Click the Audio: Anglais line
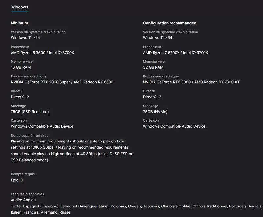Viewport: 263px width, 217px height. pyautogui.click(x=23, y=200)
